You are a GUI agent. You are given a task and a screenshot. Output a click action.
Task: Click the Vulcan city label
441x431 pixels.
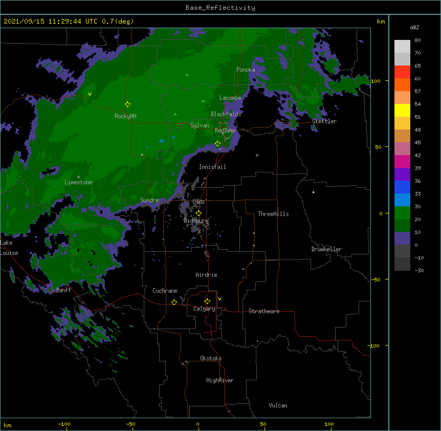point(278,405)
